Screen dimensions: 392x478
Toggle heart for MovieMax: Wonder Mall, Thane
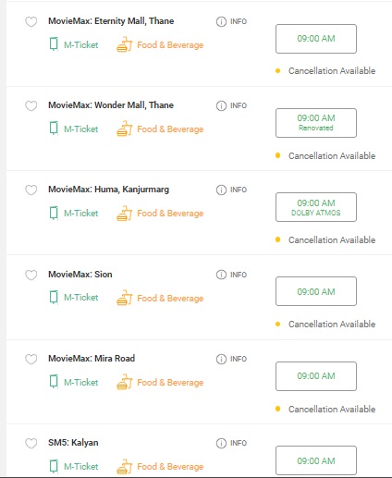(31, 106)
